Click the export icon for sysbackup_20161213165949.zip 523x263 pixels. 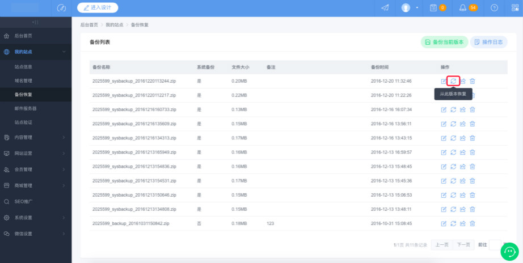pos(463,152)
